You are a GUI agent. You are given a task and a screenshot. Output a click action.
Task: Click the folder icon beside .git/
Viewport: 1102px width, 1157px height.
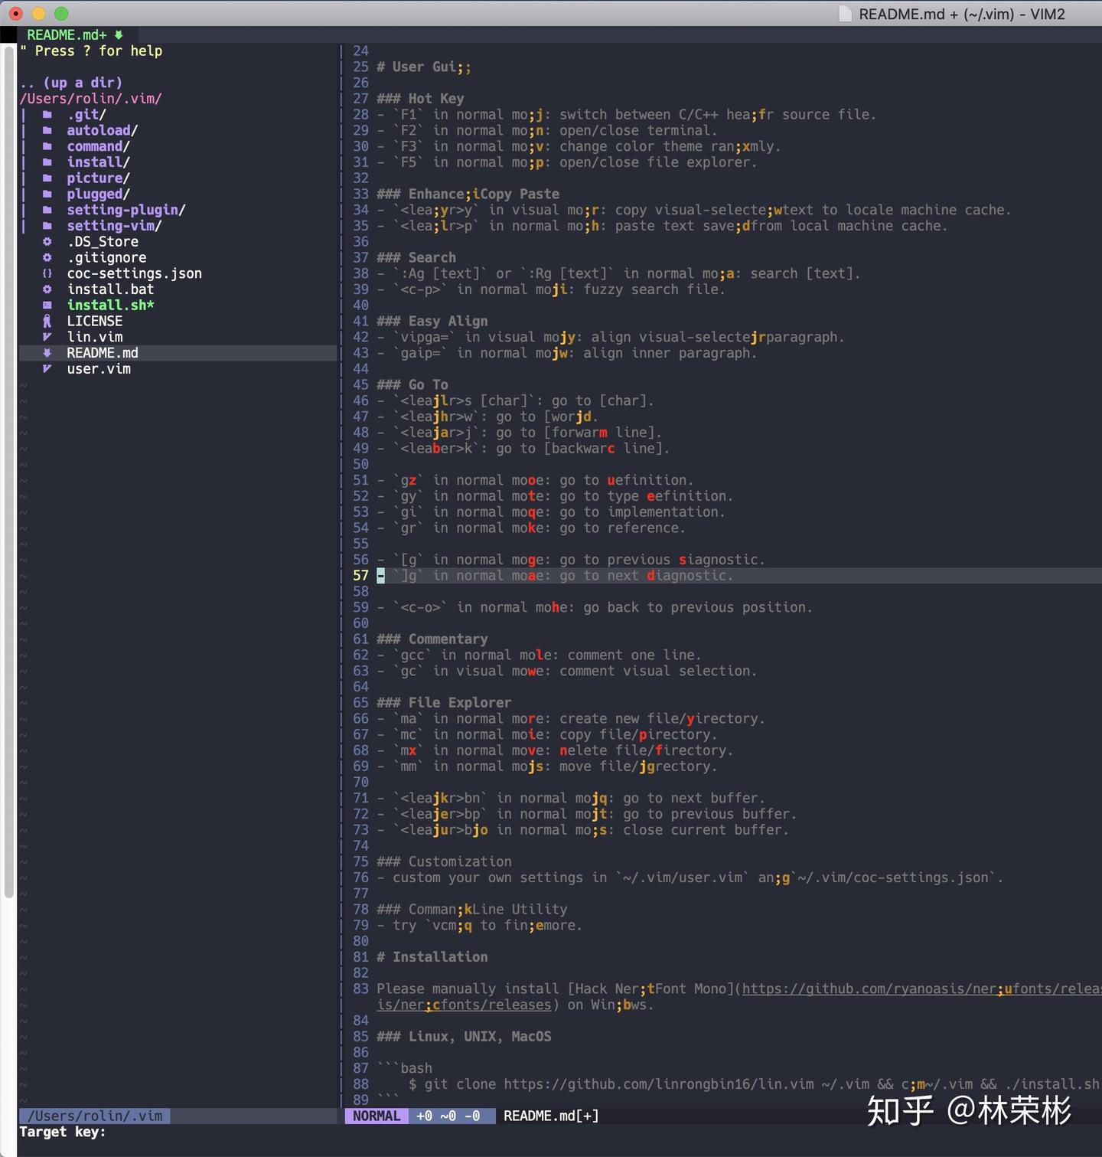pyautogui.click(x=47, y=114)
